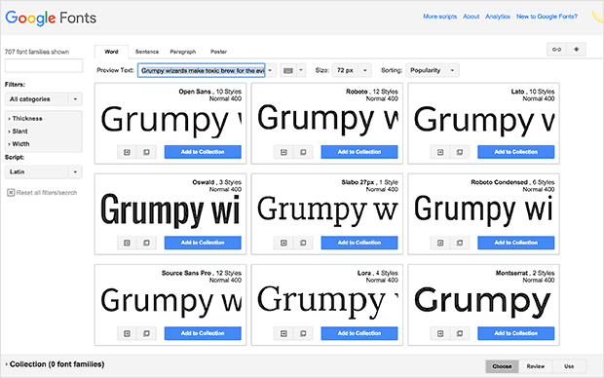Open quick-use icon on Lato card
The width and height of the screenshot is (604, 378).
tap(440, 152)
